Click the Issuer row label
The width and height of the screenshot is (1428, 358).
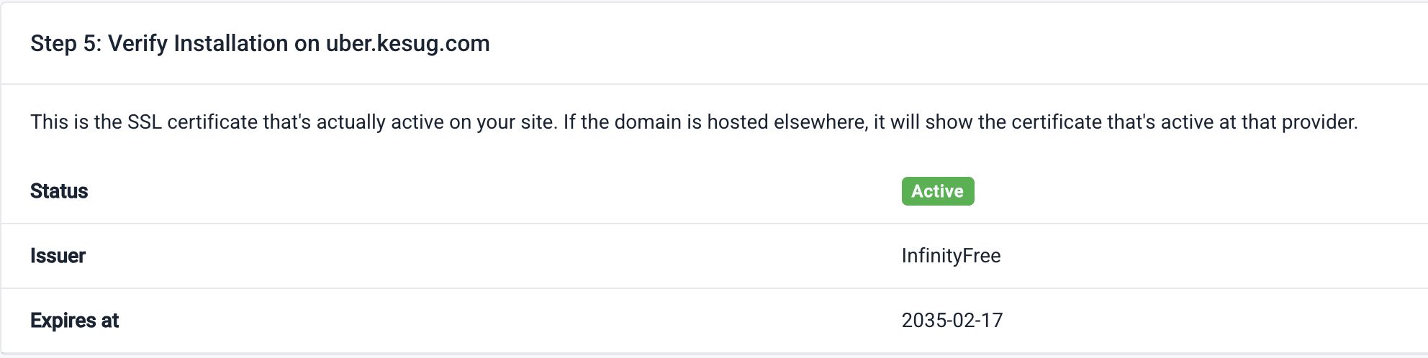click(58, 256)
